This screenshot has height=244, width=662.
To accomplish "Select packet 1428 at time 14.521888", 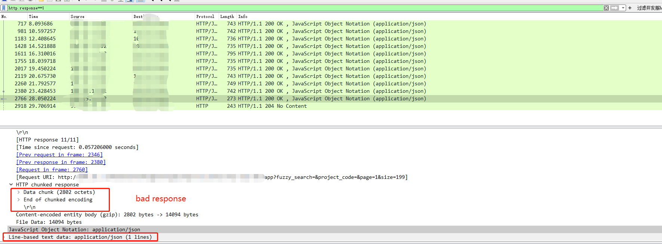I will tap(331, 46).
